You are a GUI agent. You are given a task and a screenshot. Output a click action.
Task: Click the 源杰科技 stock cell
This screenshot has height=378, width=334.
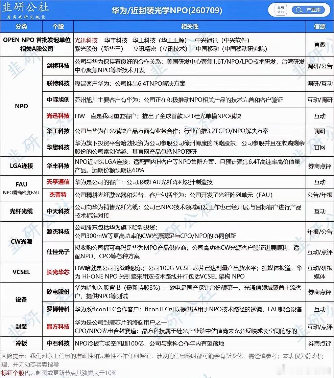tap(58, 232)
